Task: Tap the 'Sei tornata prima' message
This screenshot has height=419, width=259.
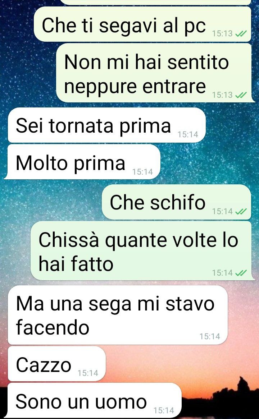Action: (x=107, y=125)
